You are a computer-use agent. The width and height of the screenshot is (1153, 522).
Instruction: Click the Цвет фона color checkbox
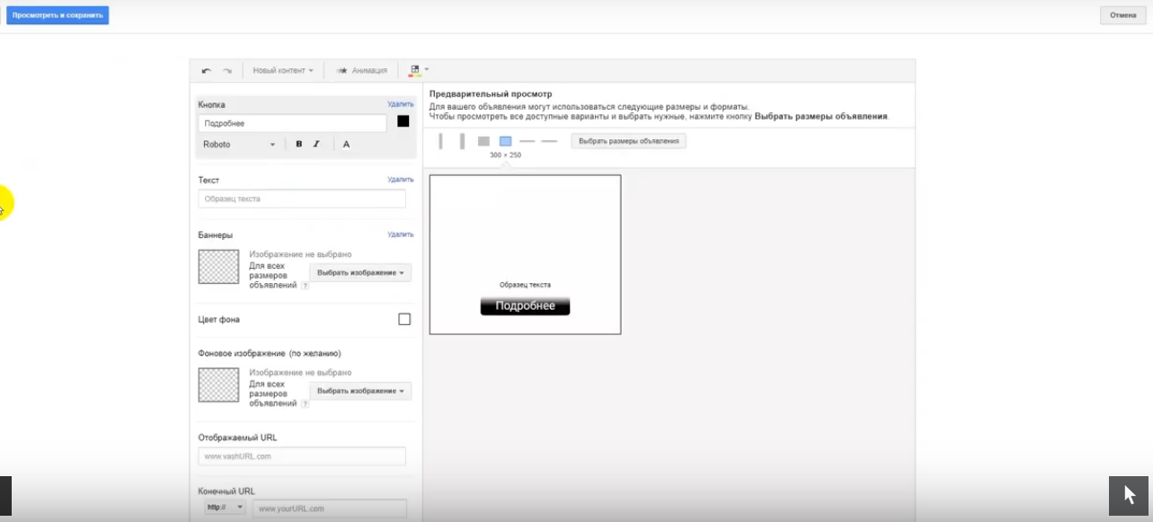tap(404, 320)
